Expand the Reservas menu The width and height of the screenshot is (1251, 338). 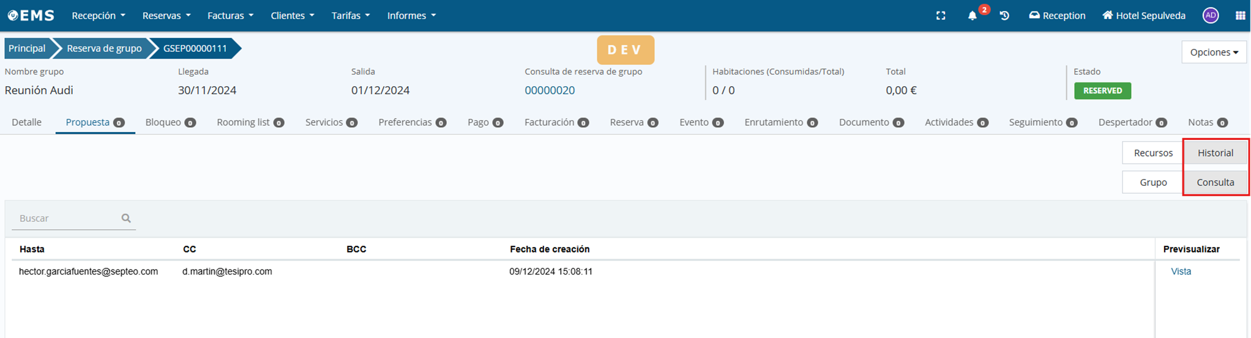pyautogui.click(x=166, y=16)
